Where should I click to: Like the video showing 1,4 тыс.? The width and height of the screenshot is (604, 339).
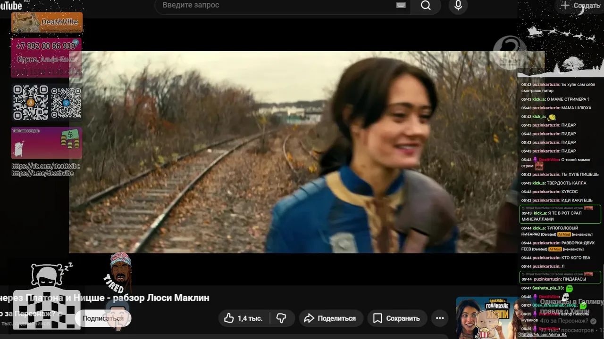pos(243,318)
